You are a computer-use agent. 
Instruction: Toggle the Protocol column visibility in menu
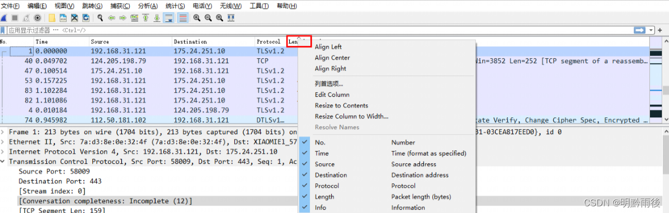387,186
